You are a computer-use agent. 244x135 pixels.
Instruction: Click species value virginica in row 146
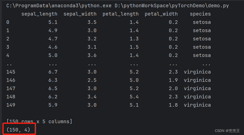tap(197, 80)
